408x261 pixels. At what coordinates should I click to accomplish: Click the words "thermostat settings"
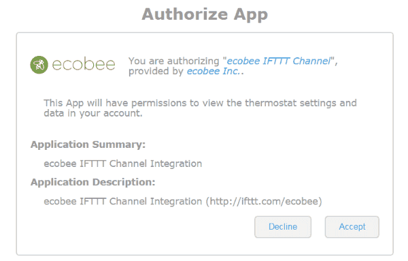tap(290, 103)
